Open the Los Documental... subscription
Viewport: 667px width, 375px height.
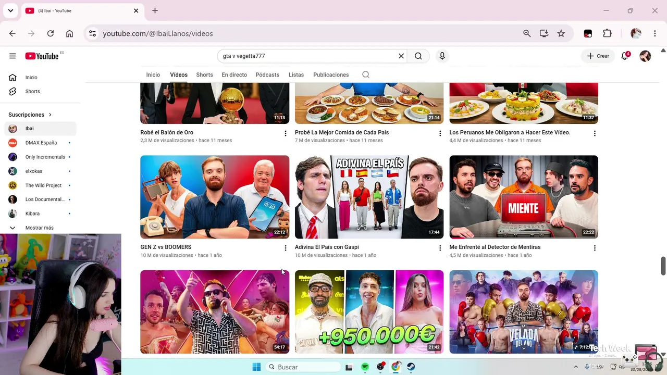click(x=41, y=199)
